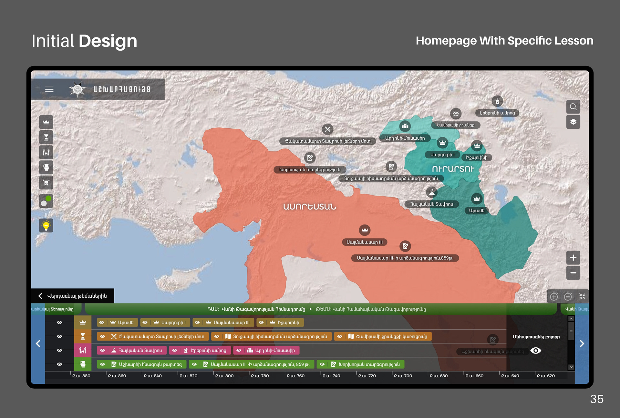Toggle visibility of Էրեբունի ամրոց item
Screen dimensions: 620x418
pos(174,350)
